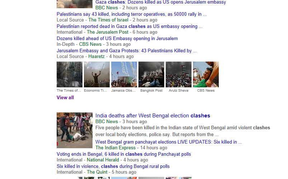Open Dozens killed ahead of US Embassy article
The height and width of the screenshot is (179, 288).
coord(117,39)
